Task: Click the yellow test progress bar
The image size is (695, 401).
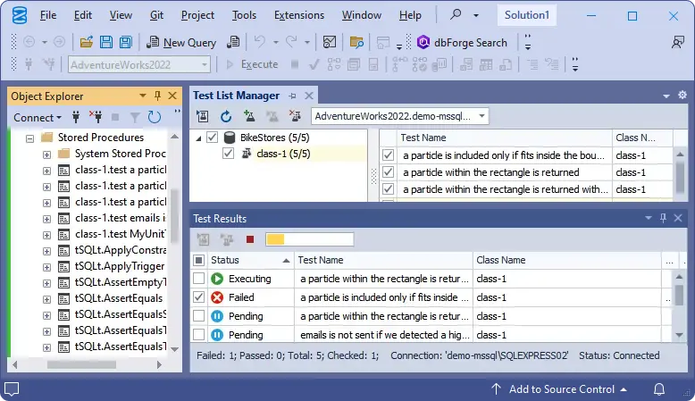Action: pos(309,239)
